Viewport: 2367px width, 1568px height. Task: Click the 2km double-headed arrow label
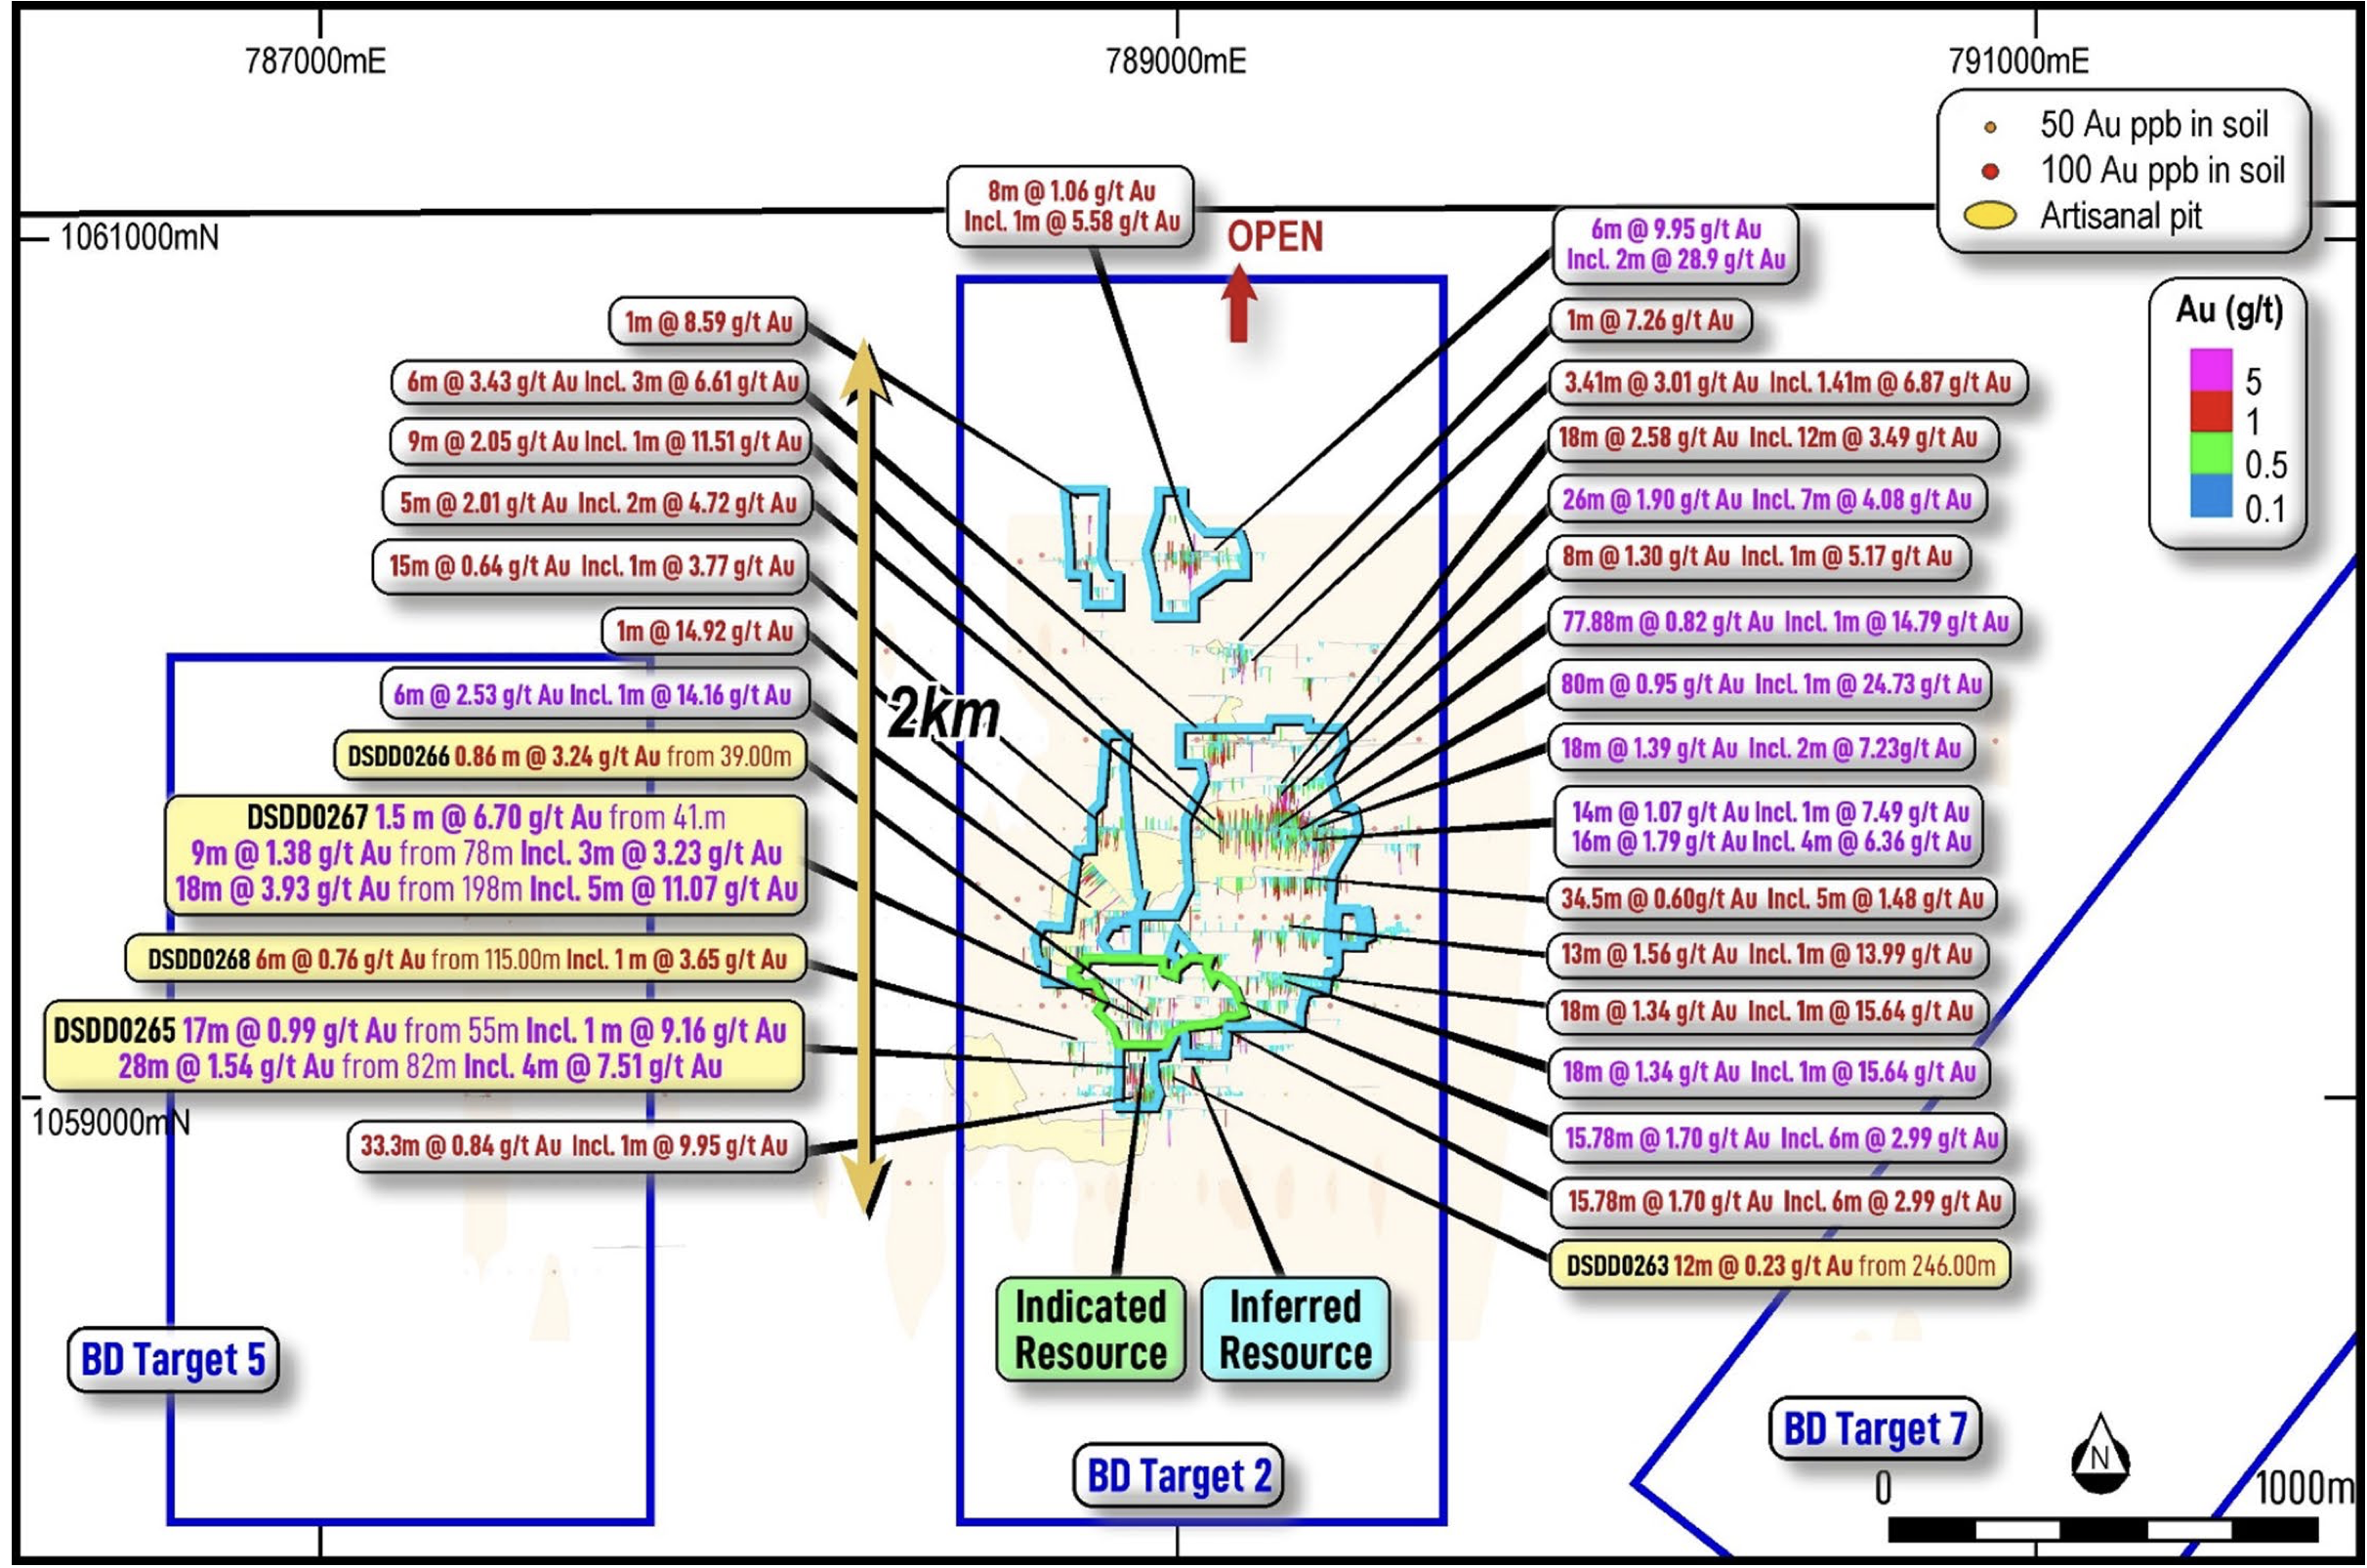(943, 714)
